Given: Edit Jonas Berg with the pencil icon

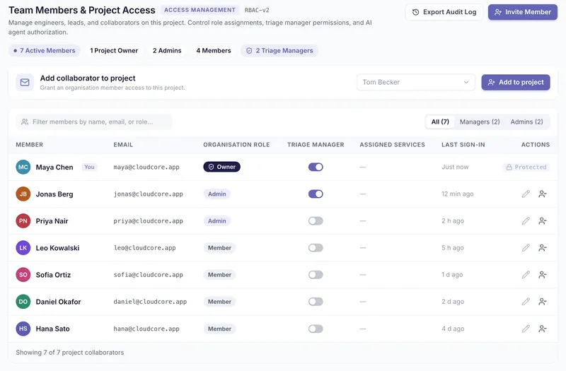Looking at the screenshot, I should pos(526,194).
